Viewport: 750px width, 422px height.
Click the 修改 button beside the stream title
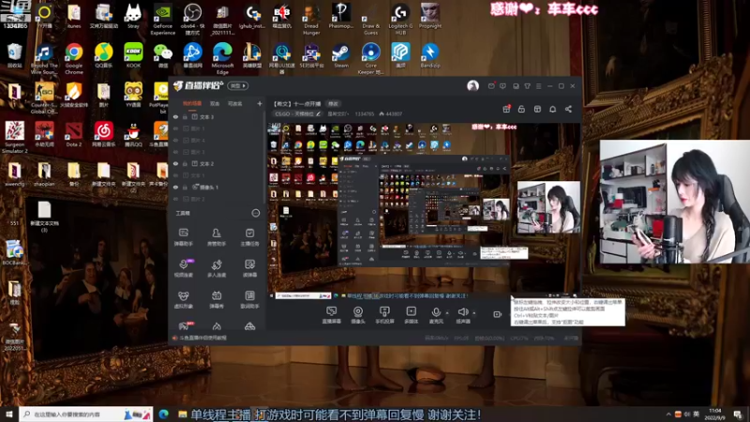tap(333, 104)
